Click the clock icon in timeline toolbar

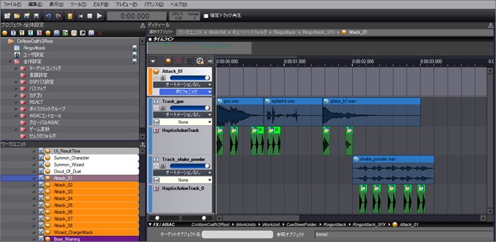click(x=200, y=61)
